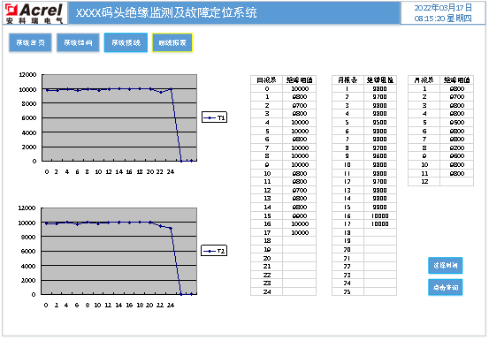Click the monthly table value 10000 in row 16
This screenshot has height=340, width=489.
click(380, 215)
